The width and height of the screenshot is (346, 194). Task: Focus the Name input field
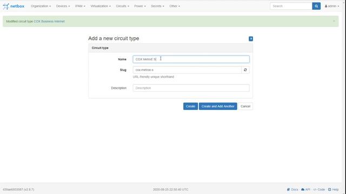(x=191, y=59)
